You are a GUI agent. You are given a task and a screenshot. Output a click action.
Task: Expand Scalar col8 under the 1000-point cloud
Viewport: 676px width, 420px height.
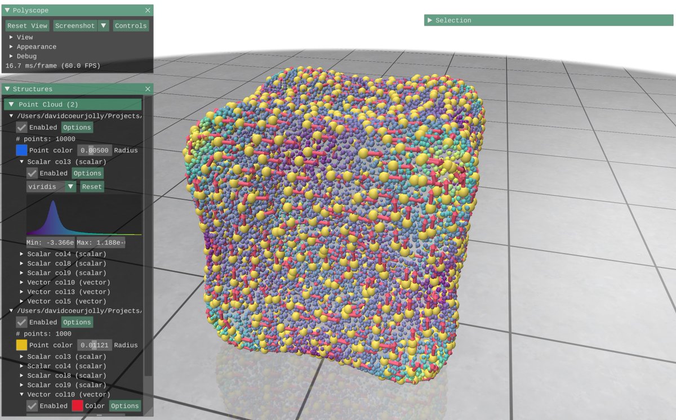click(x=22, y=376)
